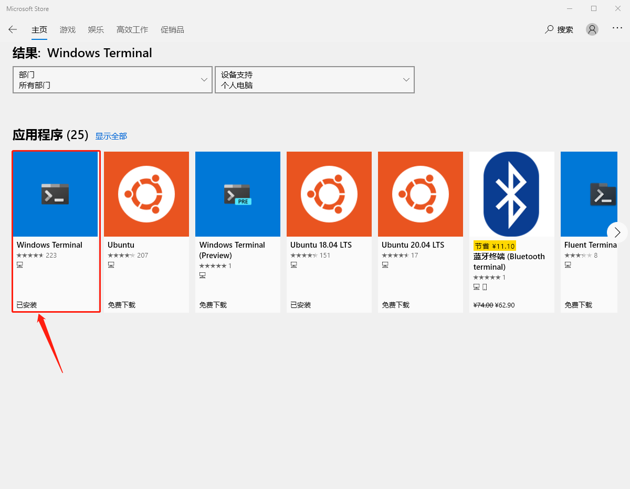
Task: Show next apps with the right chevron
Action: [x=617, y=232]
